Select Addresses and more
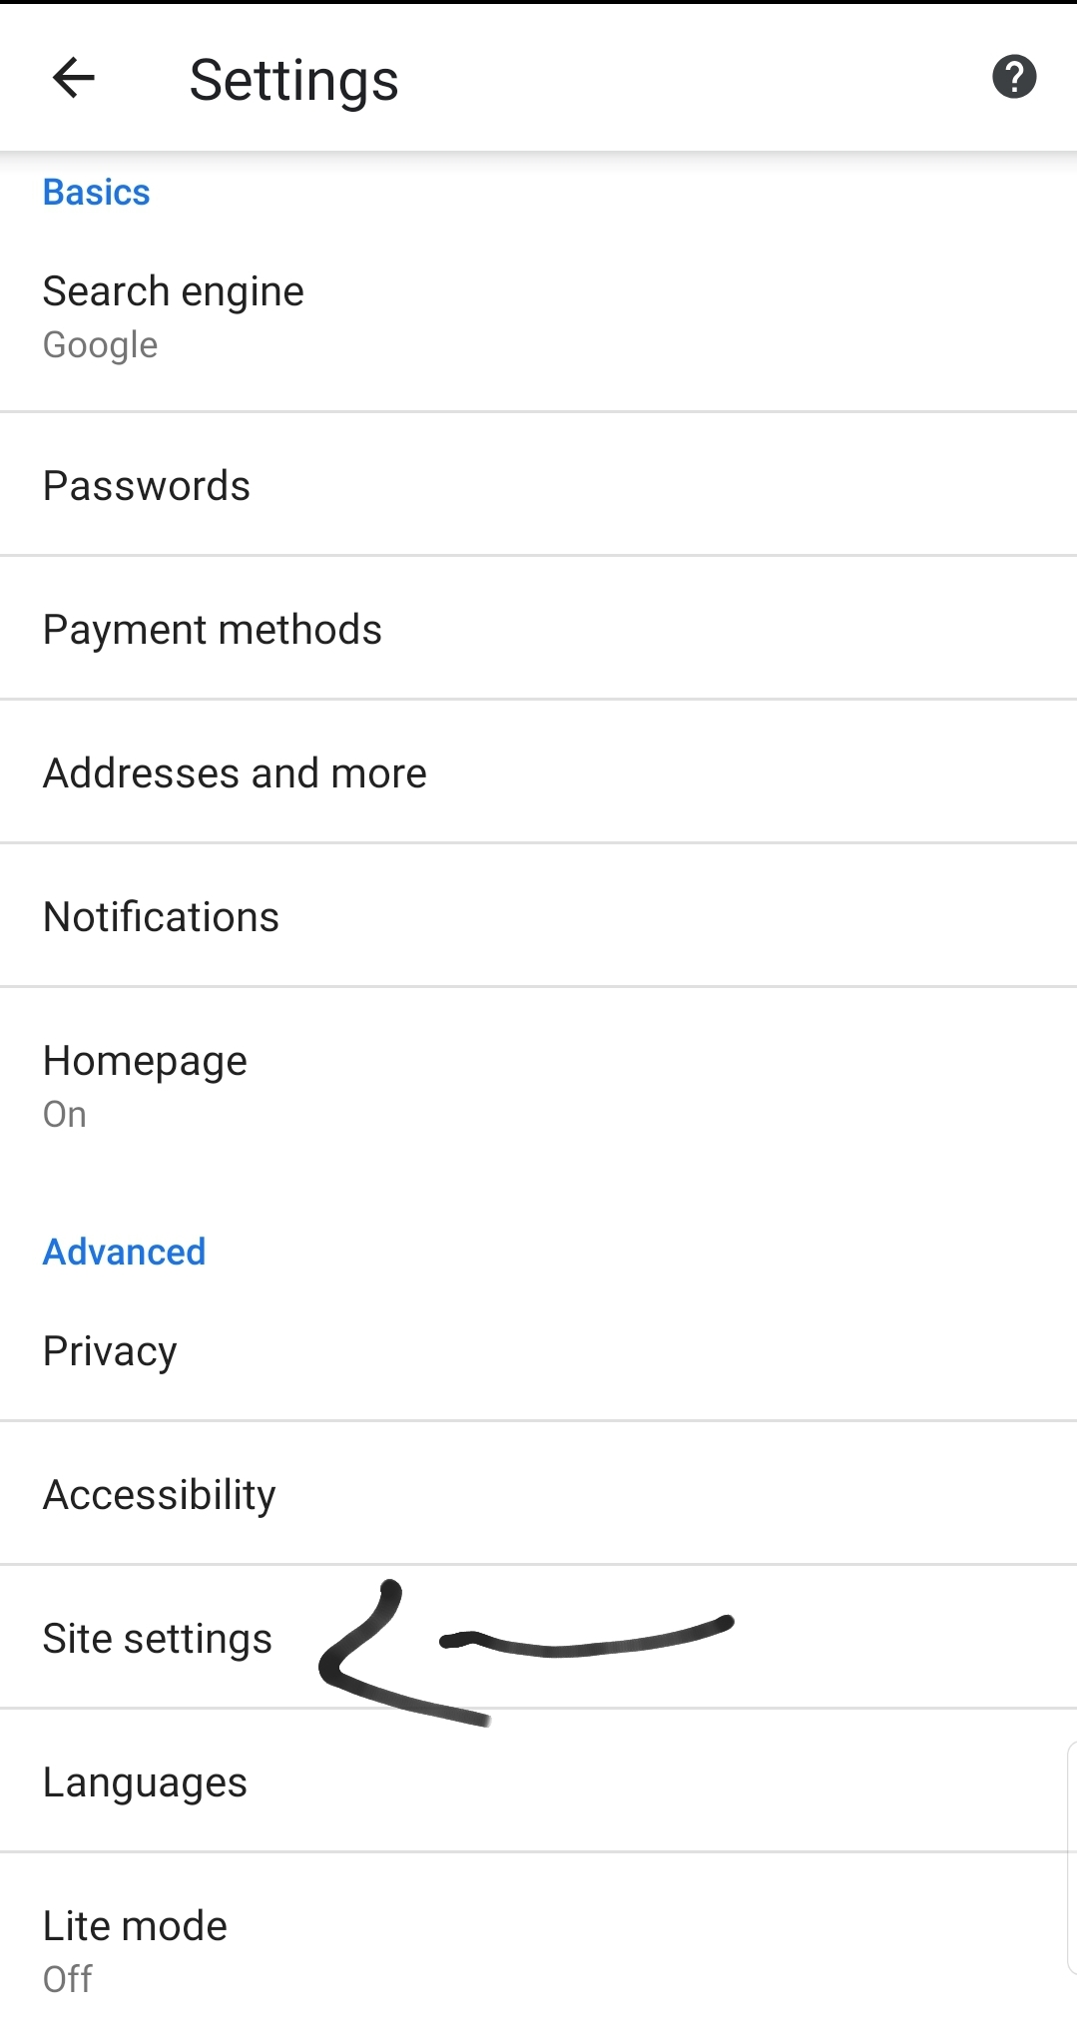 (x=235, y=773)
